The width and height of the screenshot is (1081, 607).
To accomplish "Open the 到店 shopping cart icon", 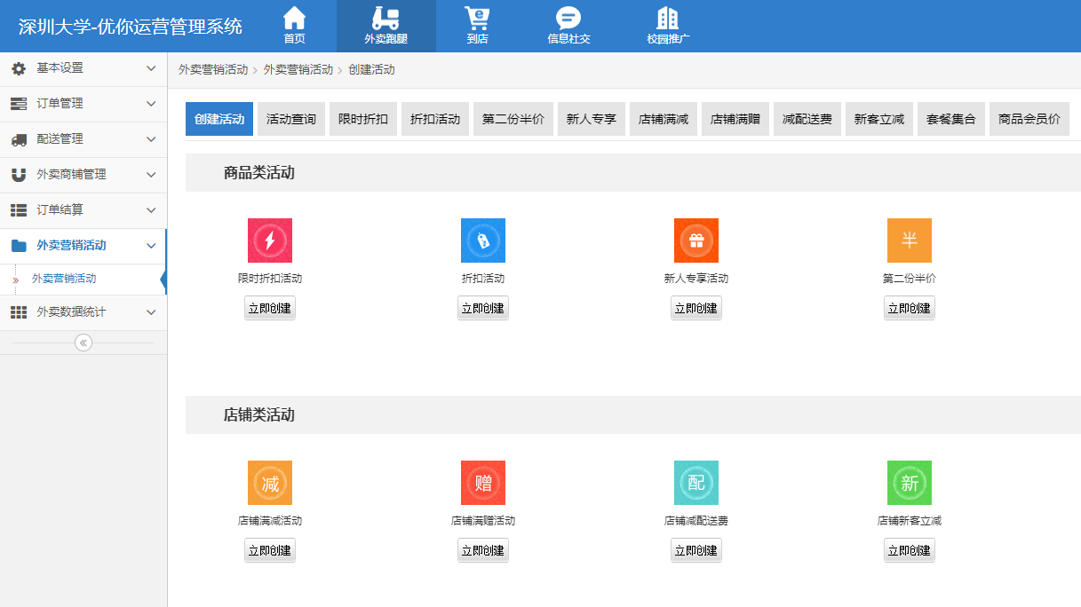I will coord(477,19).
